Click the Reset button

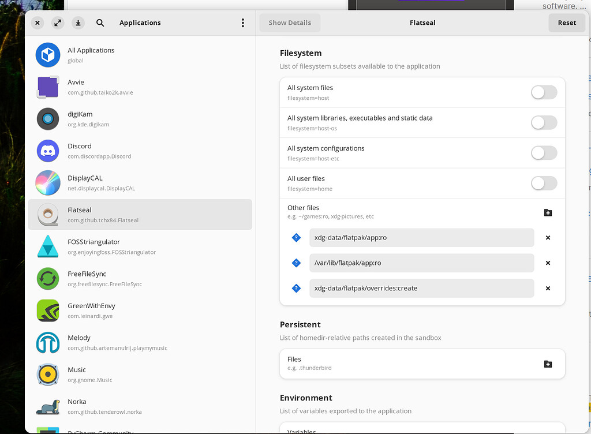[566, 23]
